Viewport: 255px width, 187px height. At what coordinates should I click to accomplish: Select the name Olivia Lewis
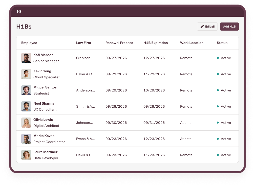coord(43,120)
